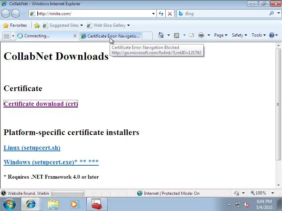Viewport: 282px width, 211px height.
Task: Click the Home page icon
Action: pos(161,35)
